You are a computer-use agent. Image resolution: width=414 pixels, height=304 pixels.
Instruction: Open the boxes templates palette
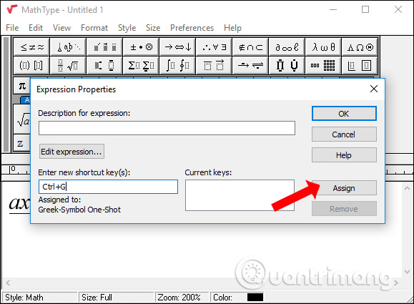pyautogui.click(x=360, y=65)
